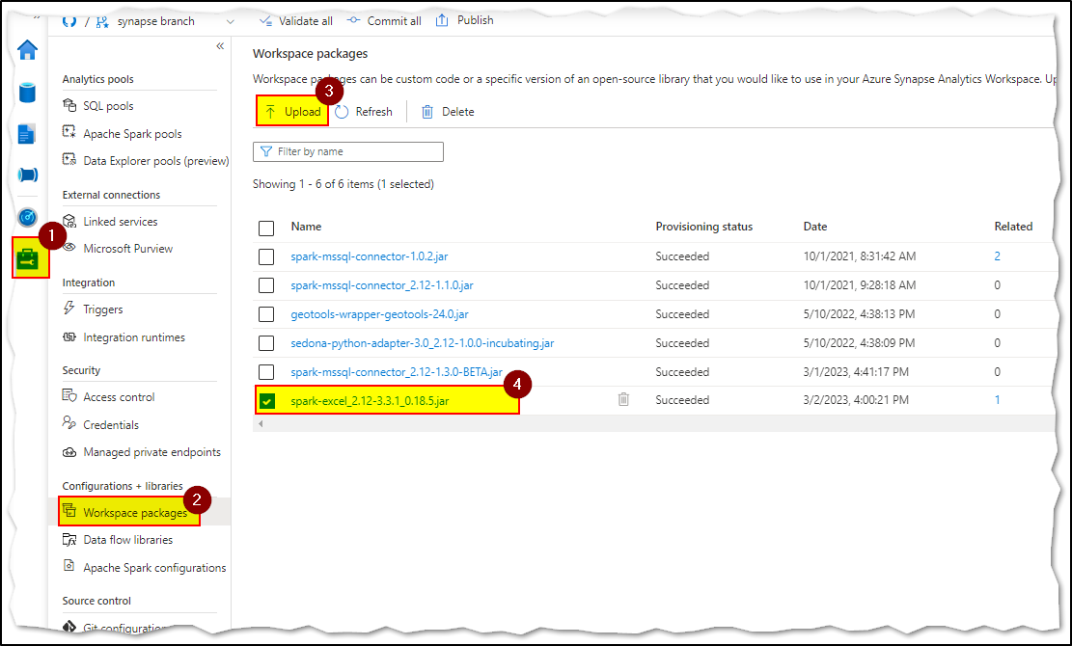Viewport: 1072px width, 646px height.
Task: Open the Develop hub document icon
Action: tap(27, 134)
